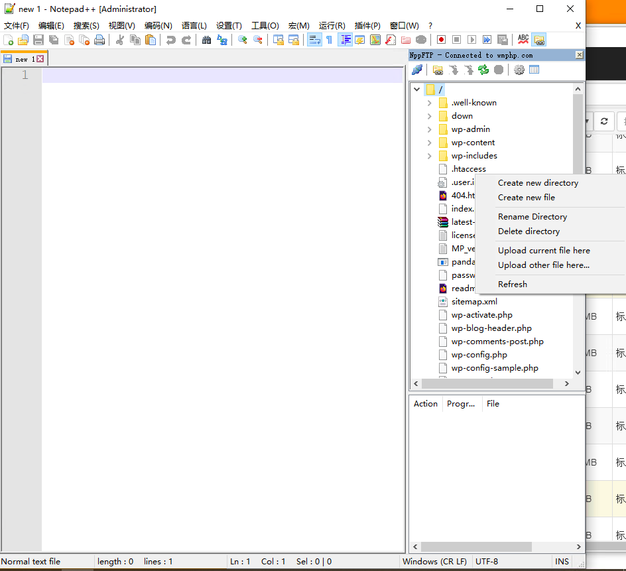Viewport: 626px width, 571px height.
Task: Open the 文件(F) menu
Action: point(17,26)
